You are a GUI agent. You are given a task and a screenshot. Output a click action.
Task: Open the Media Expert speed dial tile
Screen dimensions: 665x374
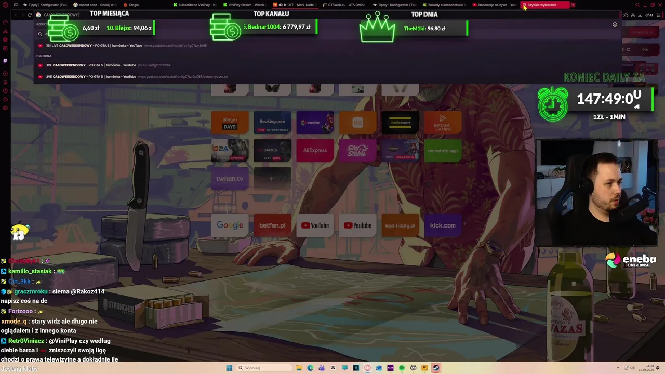(x=400, y=123)
